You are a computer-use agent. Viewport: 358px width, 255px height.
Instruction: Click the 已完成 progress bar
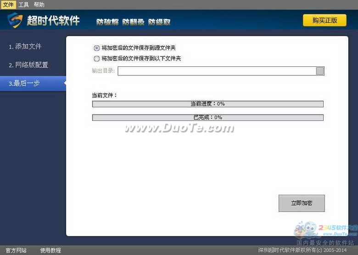tap(207, 118)
